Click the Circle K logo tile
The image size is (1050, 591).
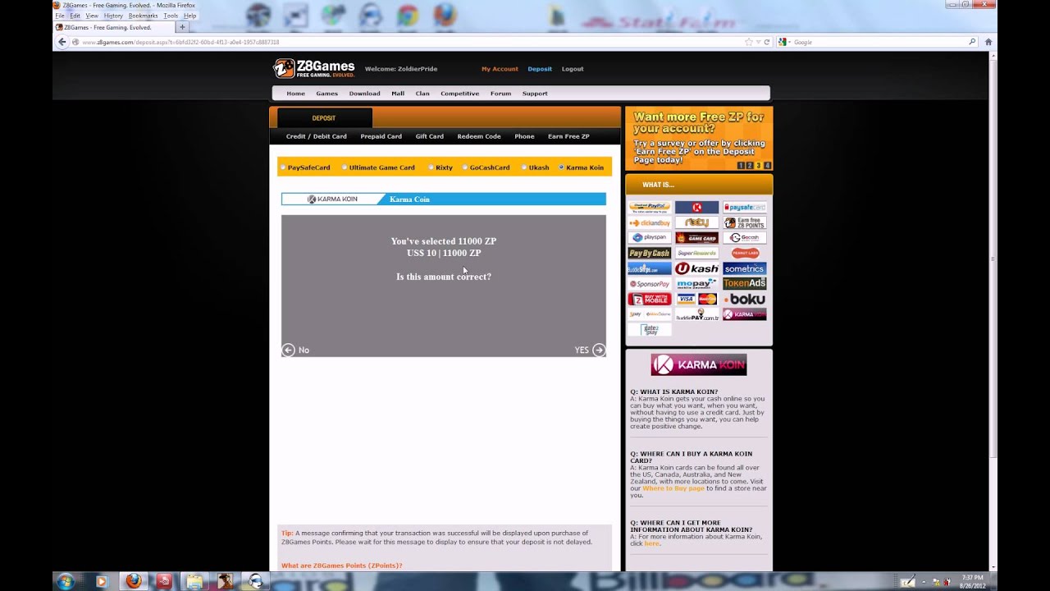[x=696, y=207]
